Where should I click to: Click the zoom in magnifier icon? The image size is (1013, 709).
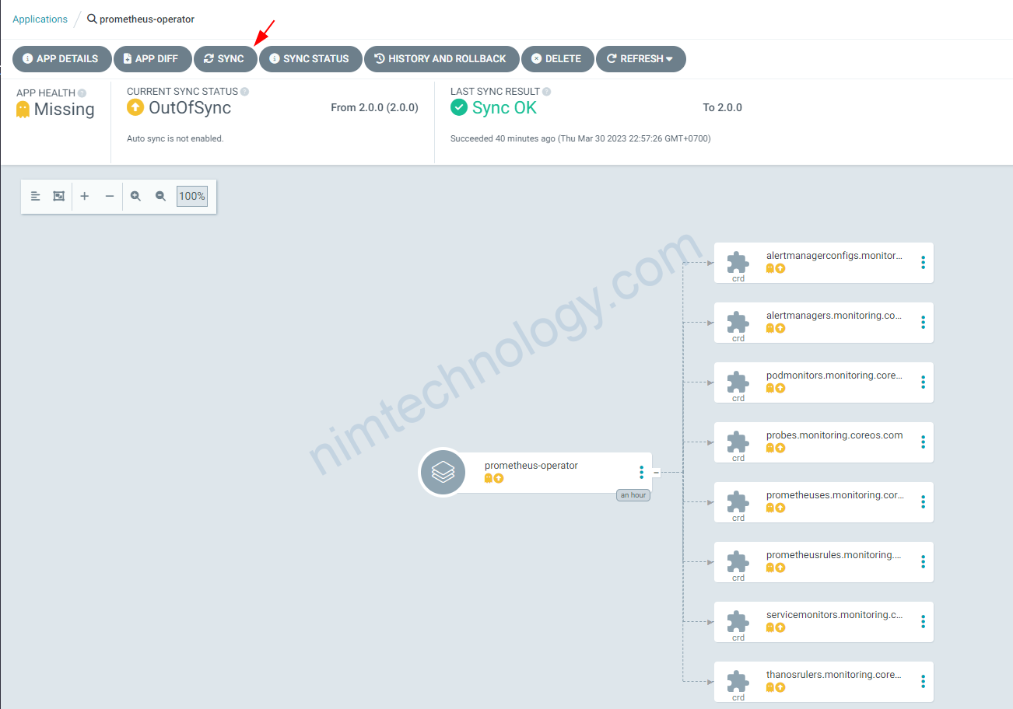click(135, 197)
